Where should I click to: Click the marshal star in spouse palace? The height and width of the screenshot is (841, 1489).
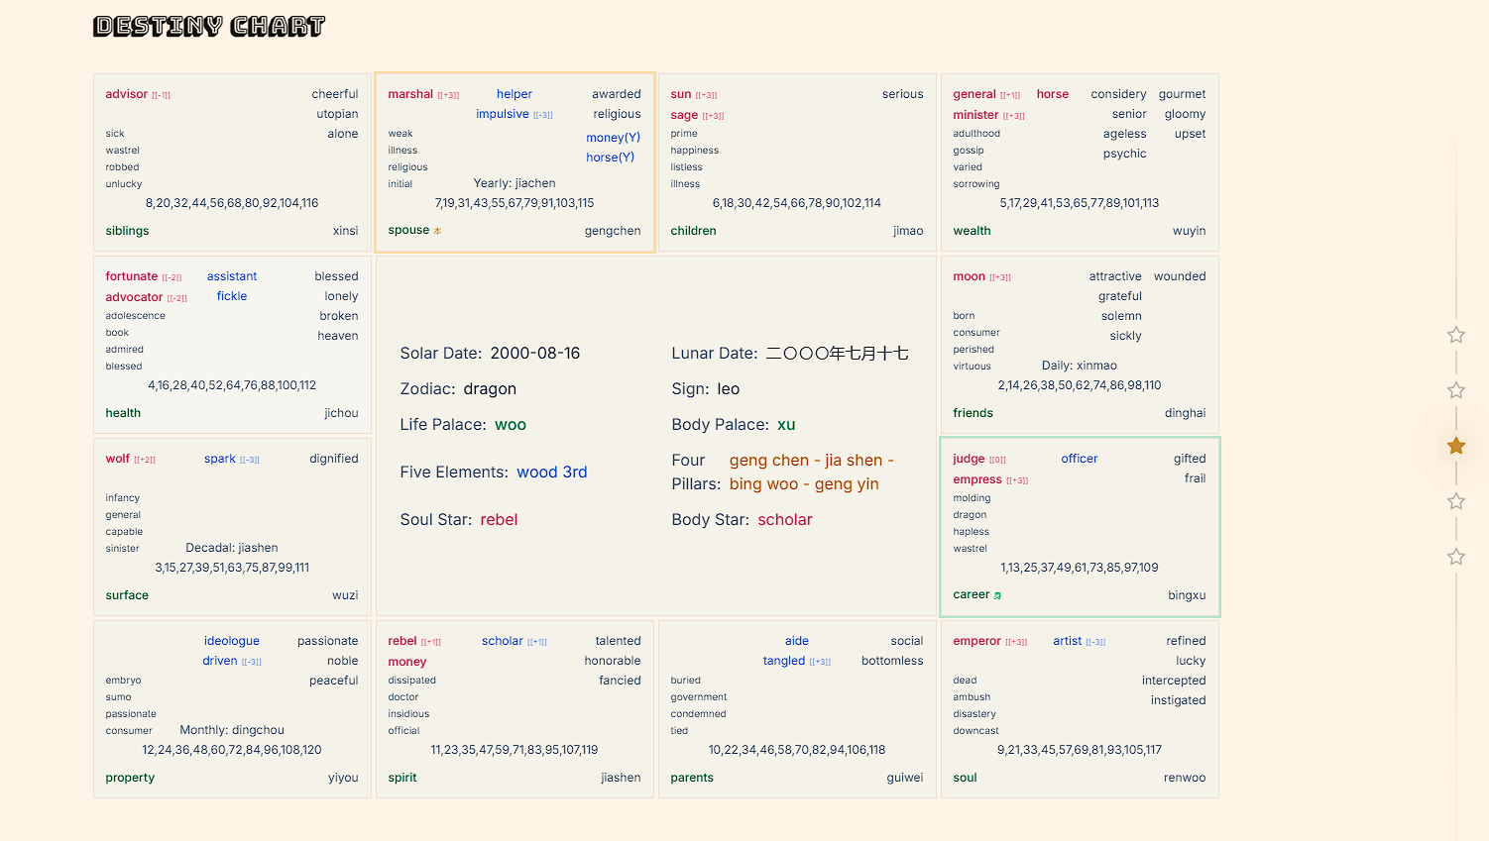(410, 94)
